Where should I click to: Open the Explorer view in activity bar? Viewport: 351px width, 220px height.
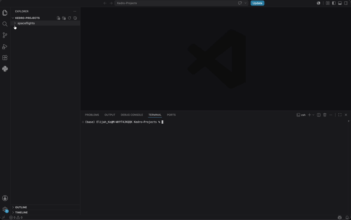pos(5,13)
